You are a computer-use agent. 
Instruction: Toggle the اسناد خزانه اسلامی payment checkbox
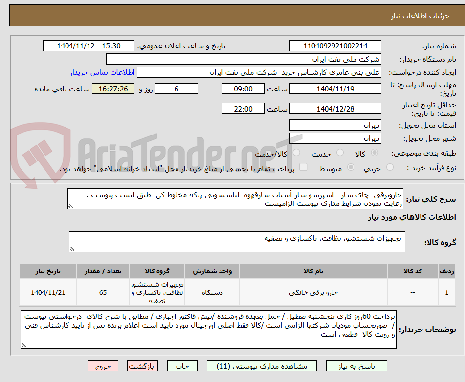pos(303,167)
